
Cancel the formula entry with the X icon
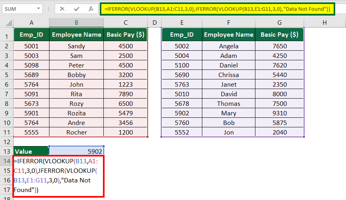62,9
